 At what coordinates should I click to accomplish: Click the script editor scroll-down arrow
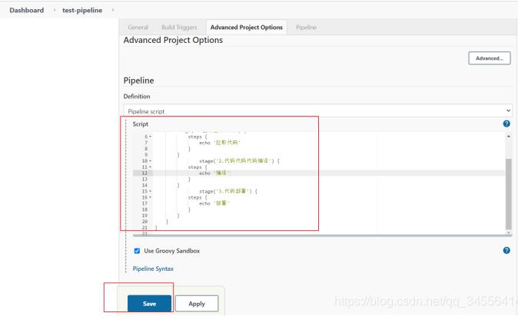(507, 232)
